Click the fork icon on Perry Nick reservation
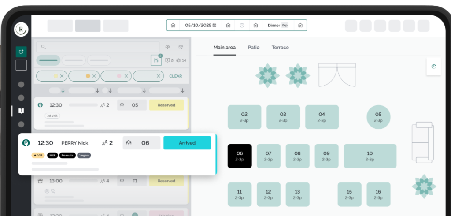The width and height of the screenshot is (451, 216). 26,143
